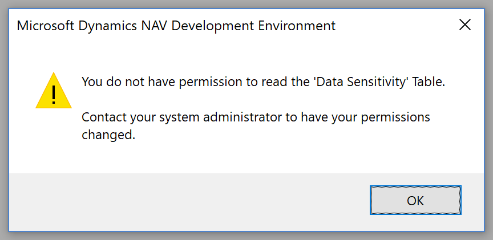Click the word 'permissions' in the second paragraph
Screen dimensions: 493x240
pos(395,118)
